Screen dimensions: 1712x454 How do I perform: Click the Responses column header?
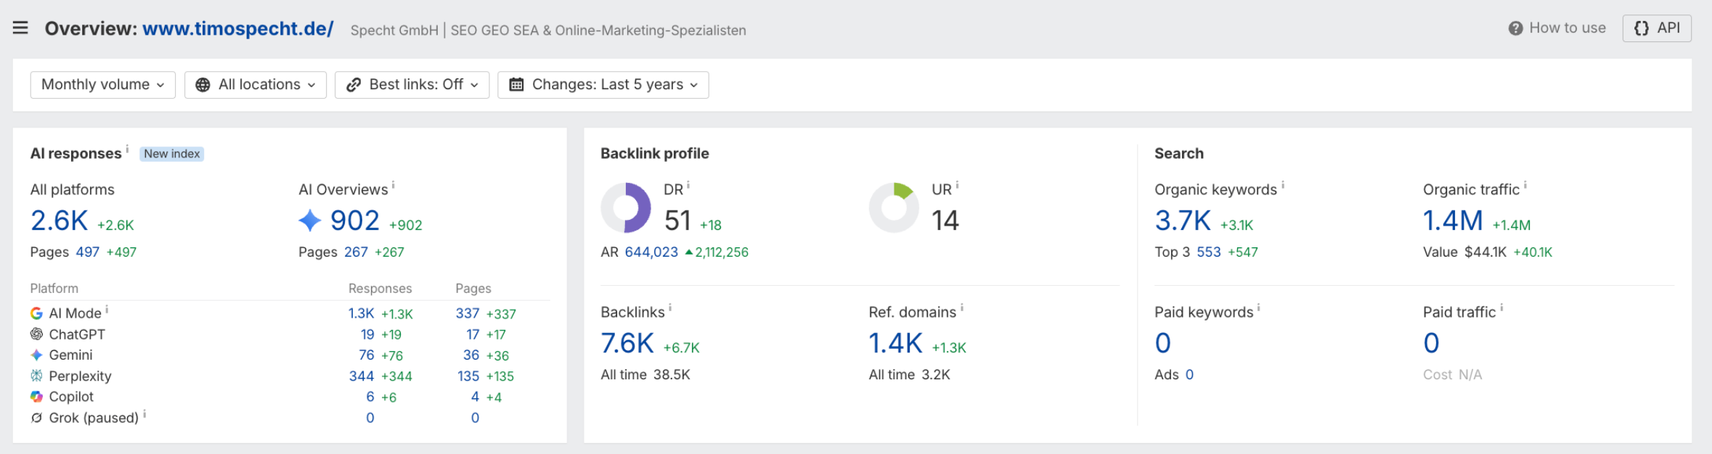(x=380, y=289)
